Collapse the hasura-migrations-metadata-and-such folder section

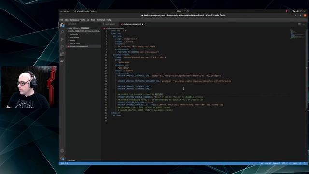[x=84, y=31]
